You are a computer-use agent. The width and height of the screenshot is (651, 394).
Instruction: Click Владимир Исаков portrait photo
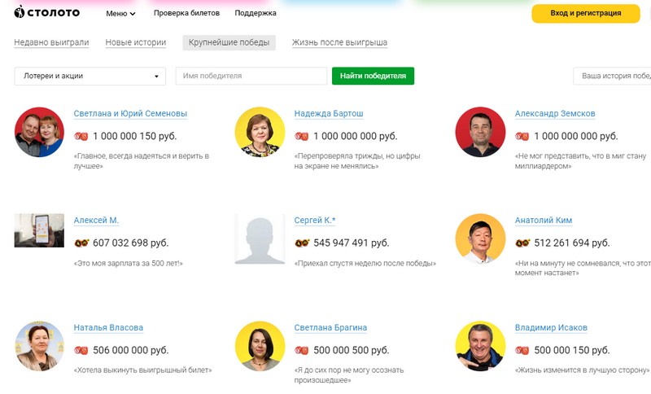pyautogui.click(x=480, y=346)
